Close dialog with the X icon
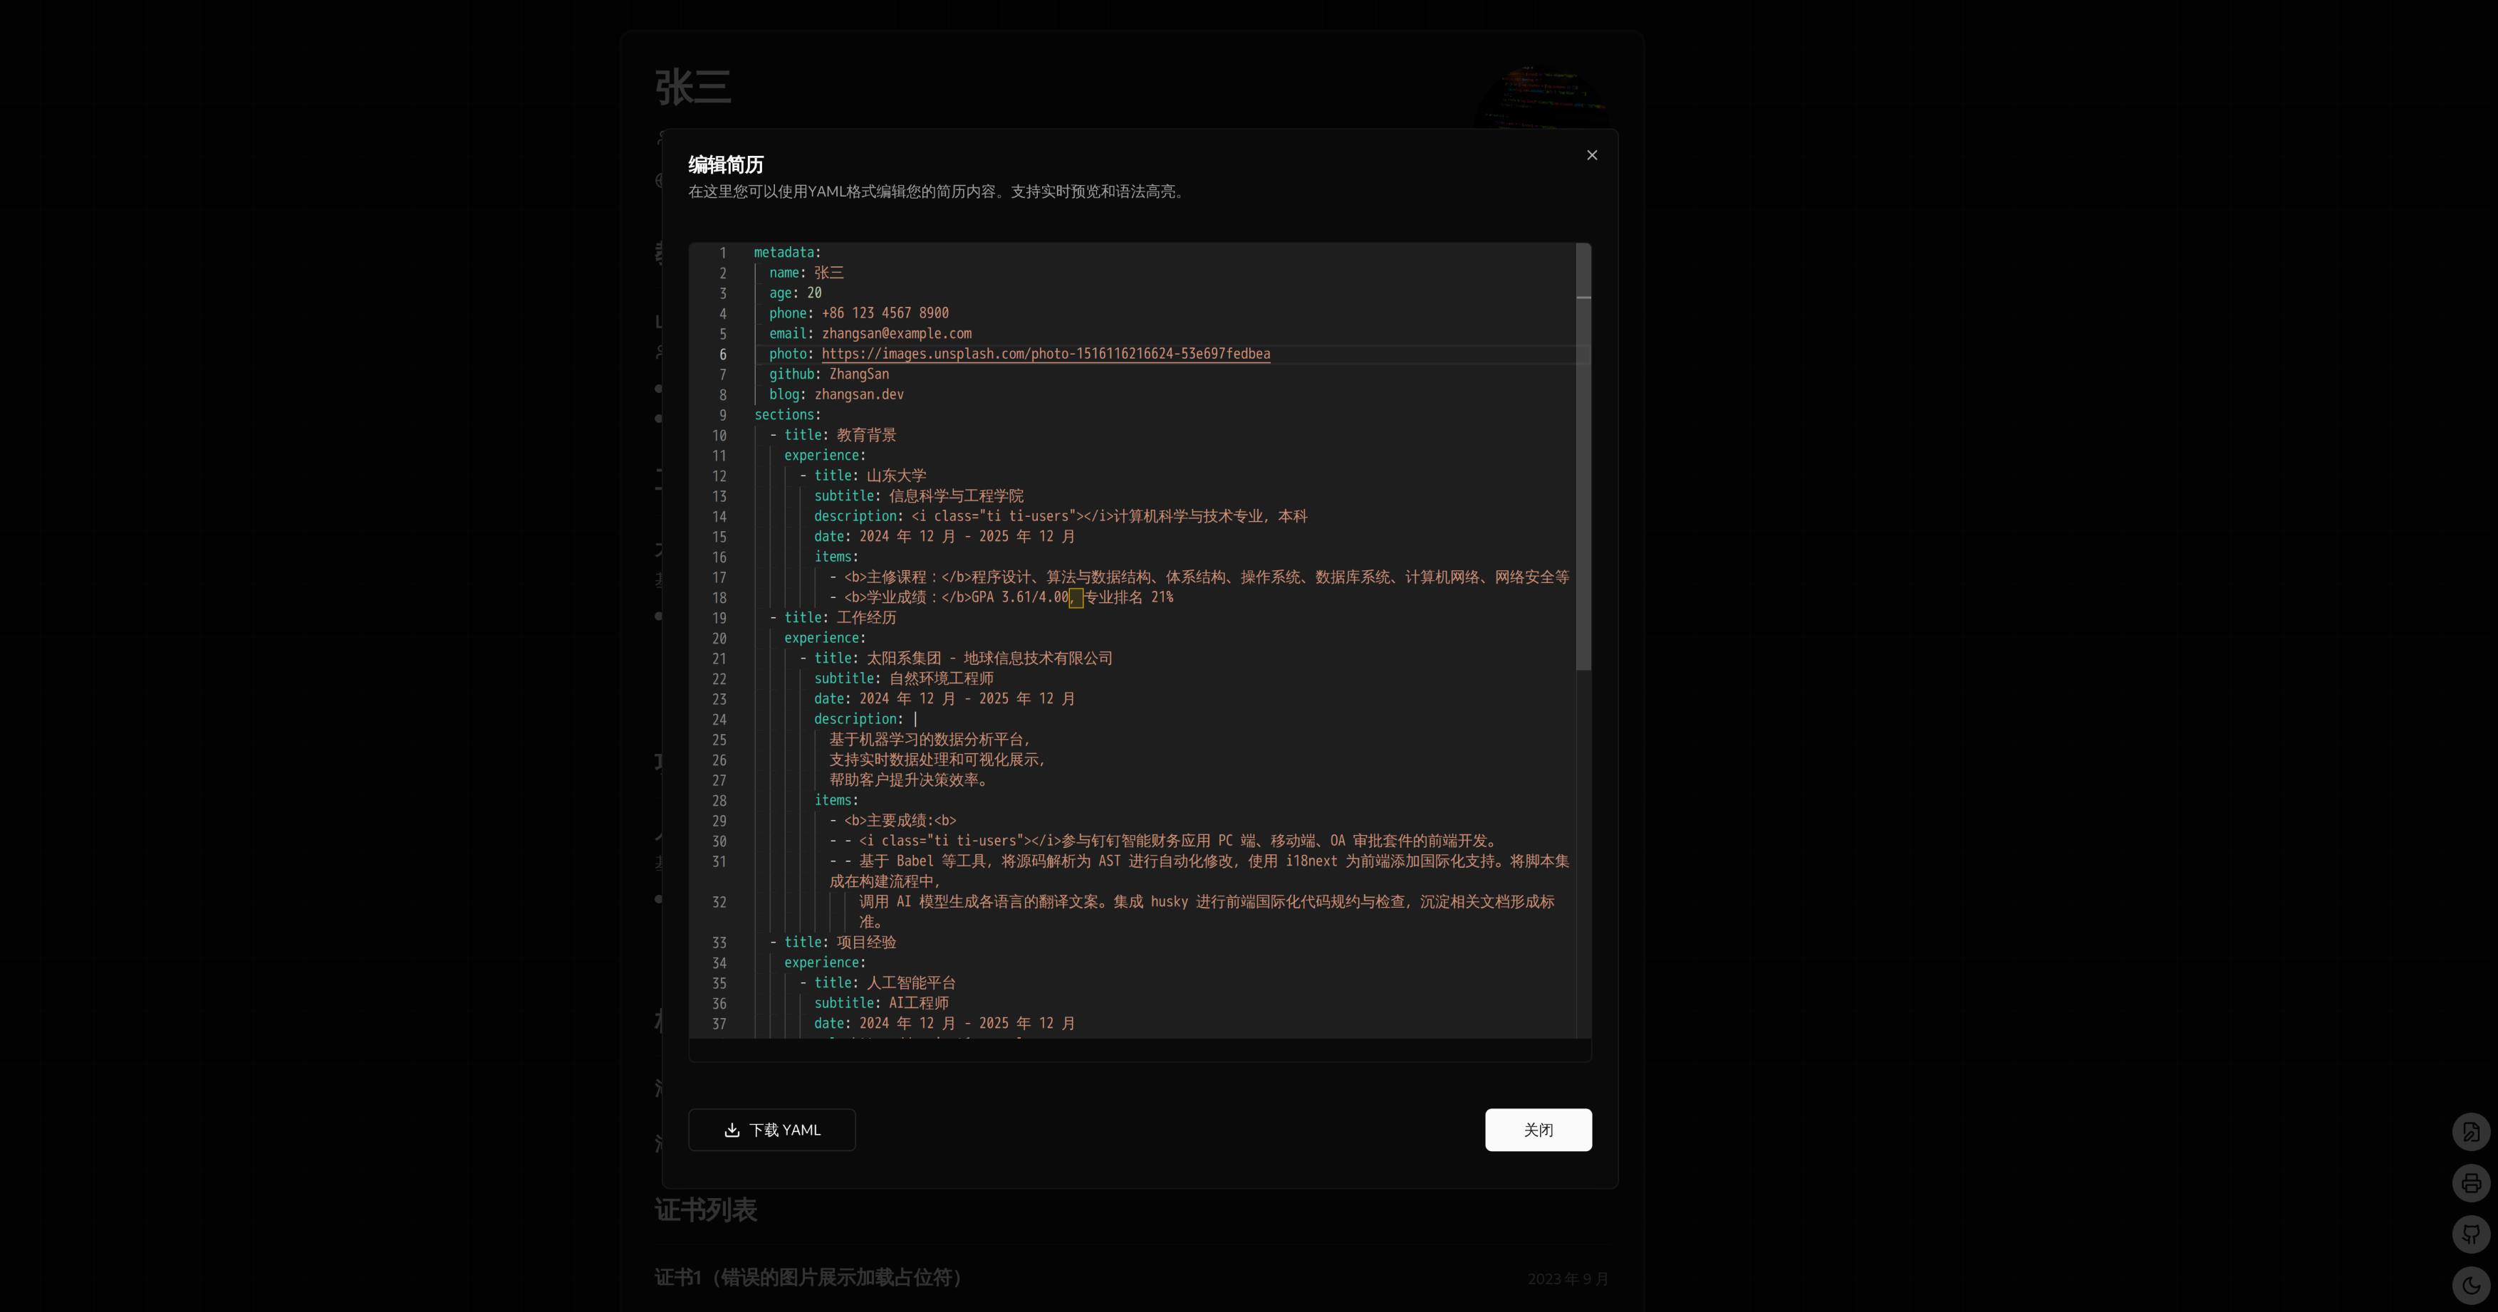 click(x=1591, y=155)
